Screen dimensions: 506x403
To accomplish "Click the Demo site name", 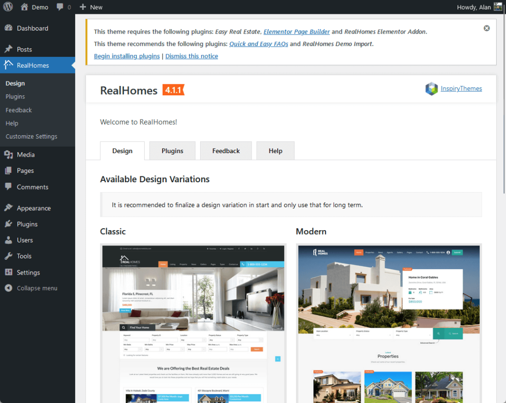I will coord(40,7).
